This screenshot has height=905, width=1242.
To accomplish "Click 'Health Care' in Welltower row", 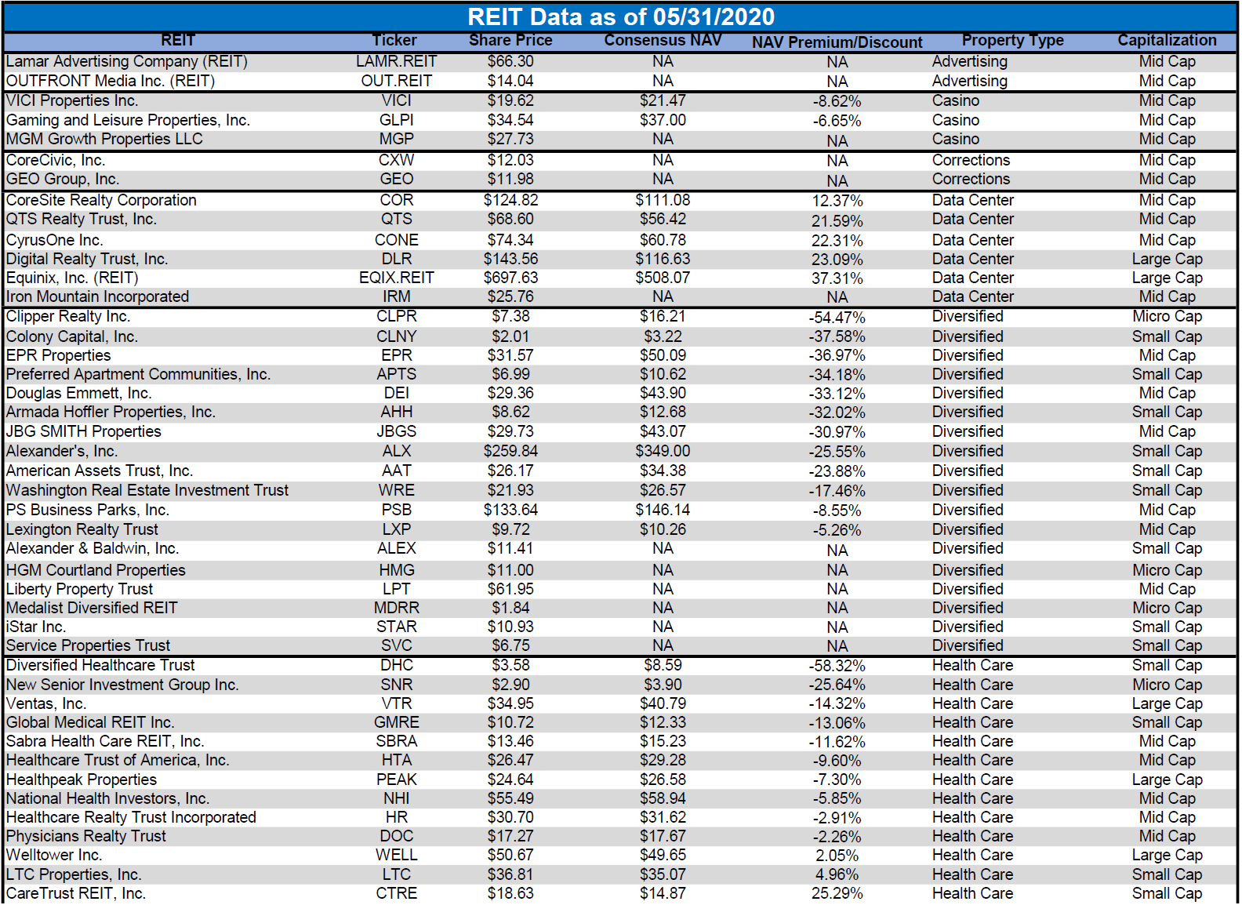I will 972,855.
